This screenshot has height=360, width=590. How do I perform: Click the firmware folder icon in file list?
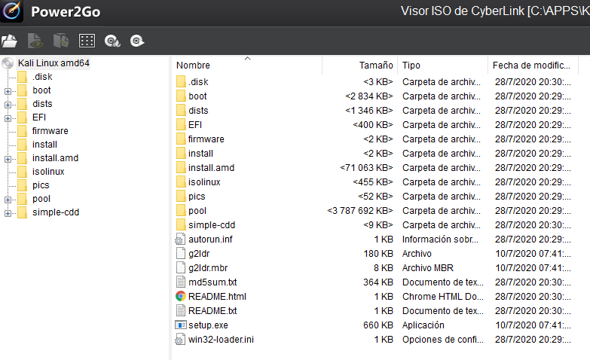[x=181, y=139]
